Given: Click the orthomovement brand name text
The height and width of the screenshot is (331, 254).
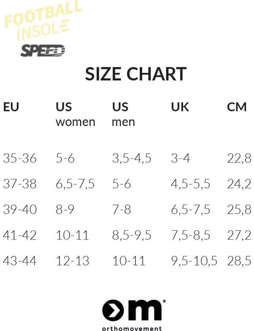Looking at the screenshot, I should tap(132, 328).
